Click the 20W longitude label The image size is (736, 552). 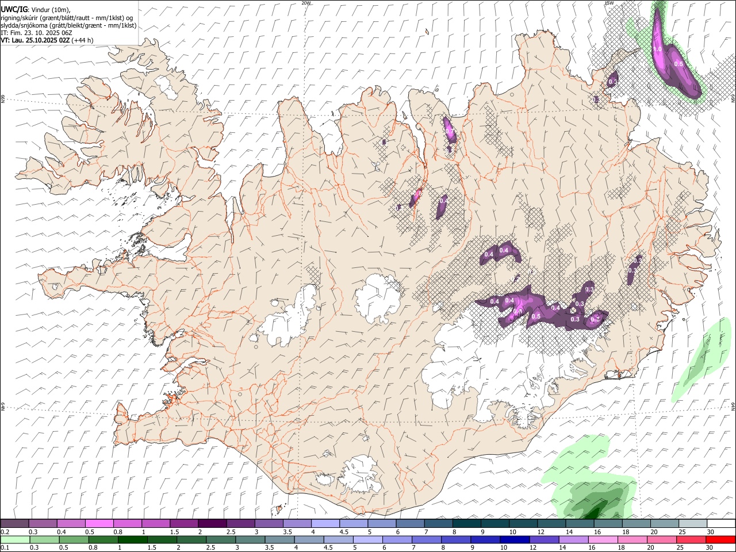(x=306, y=3)
